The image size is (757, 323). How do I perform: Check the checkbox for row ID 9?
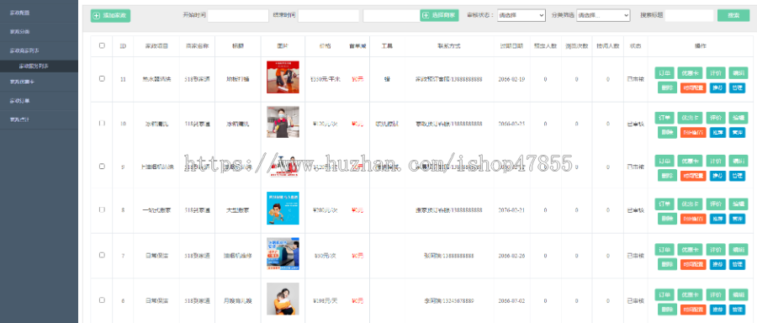(x=102, y=166)
